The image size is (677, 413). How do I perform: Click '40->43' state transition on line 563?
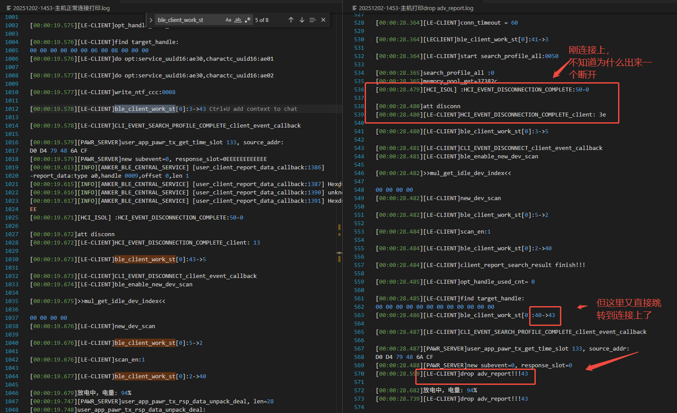point(545,315)
